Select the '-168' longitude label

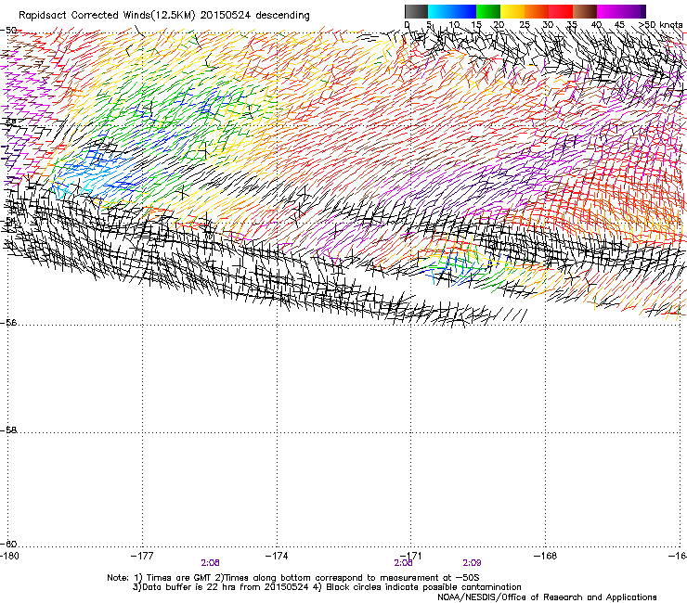click(546, 556)
